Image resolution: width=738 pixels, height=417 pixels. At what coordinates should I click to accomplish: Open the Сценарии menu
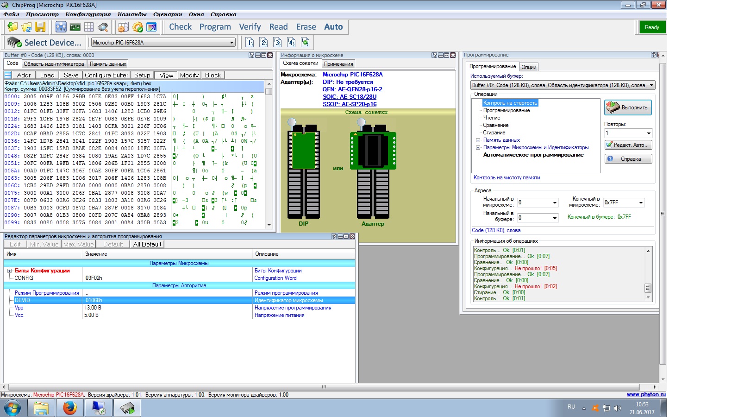168,14
